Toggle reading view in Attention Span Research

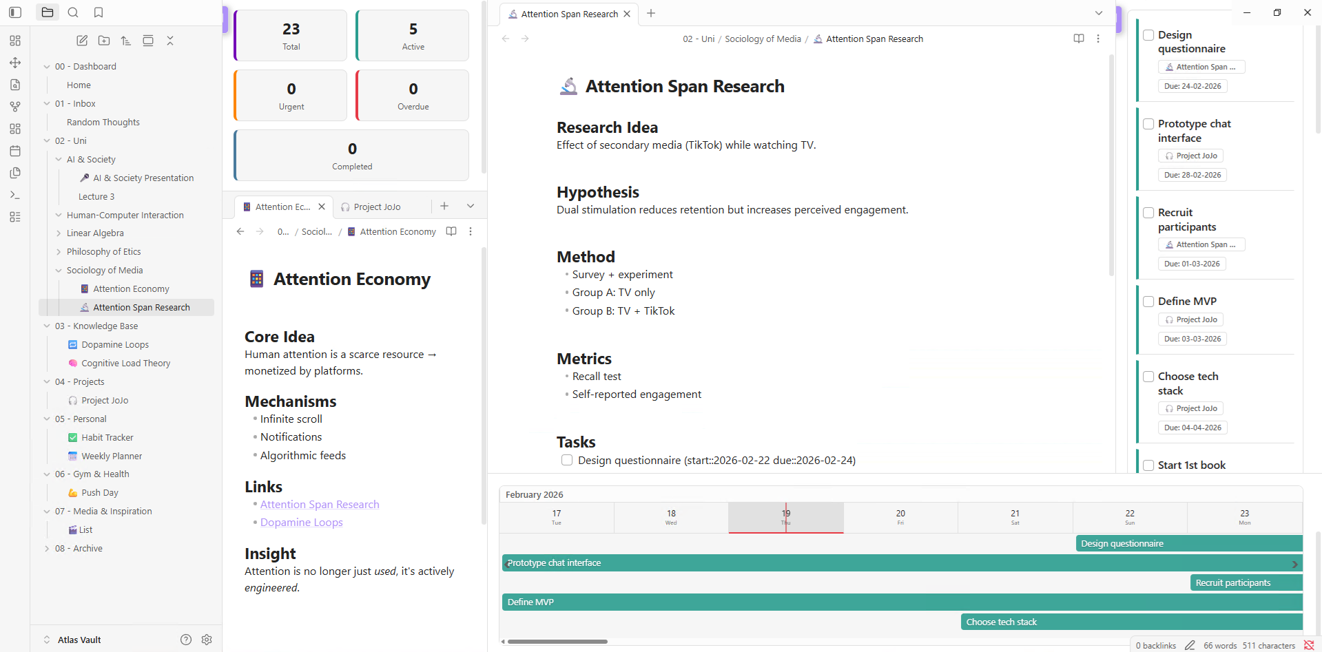(1079, 39)
